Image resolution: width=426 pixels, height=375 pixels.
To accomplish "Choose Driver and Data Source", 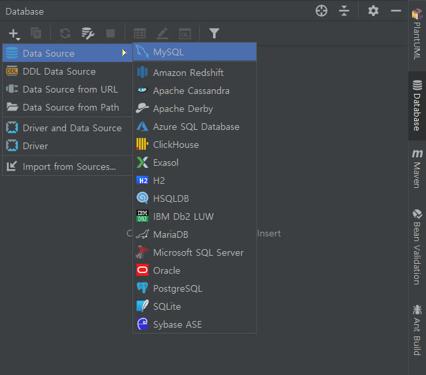I will coord(67,128).
